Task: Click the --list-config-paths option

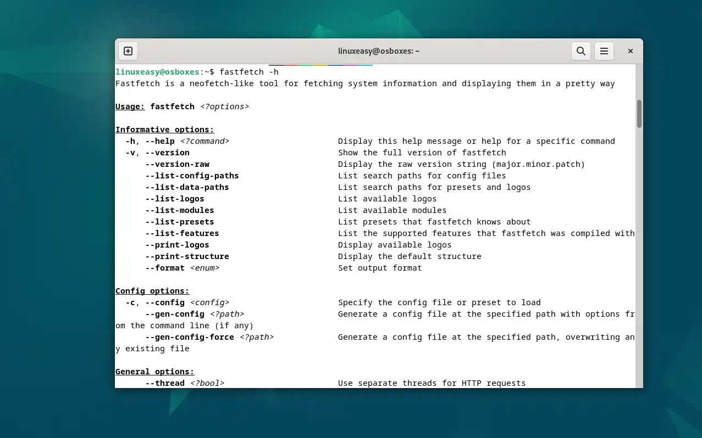Action: click(x=192, y=176)
